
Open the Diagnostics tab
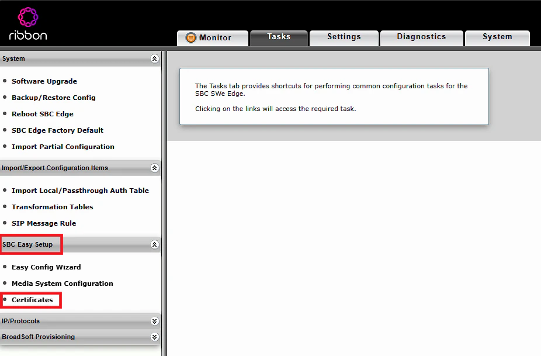[421, 37]
